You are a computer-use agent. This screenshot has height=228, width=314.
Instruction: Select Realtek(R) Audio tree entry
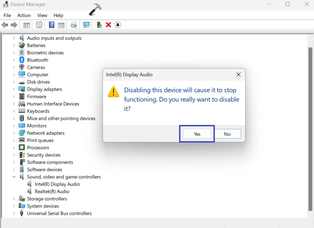(52, 191)
